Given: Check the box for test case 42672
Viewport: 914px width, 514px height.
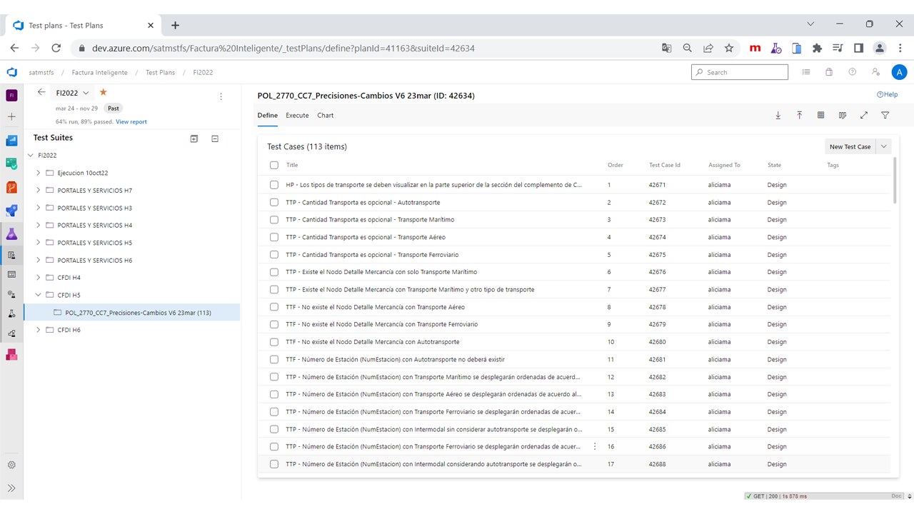Looking at the screenshot, I should 274,202.
